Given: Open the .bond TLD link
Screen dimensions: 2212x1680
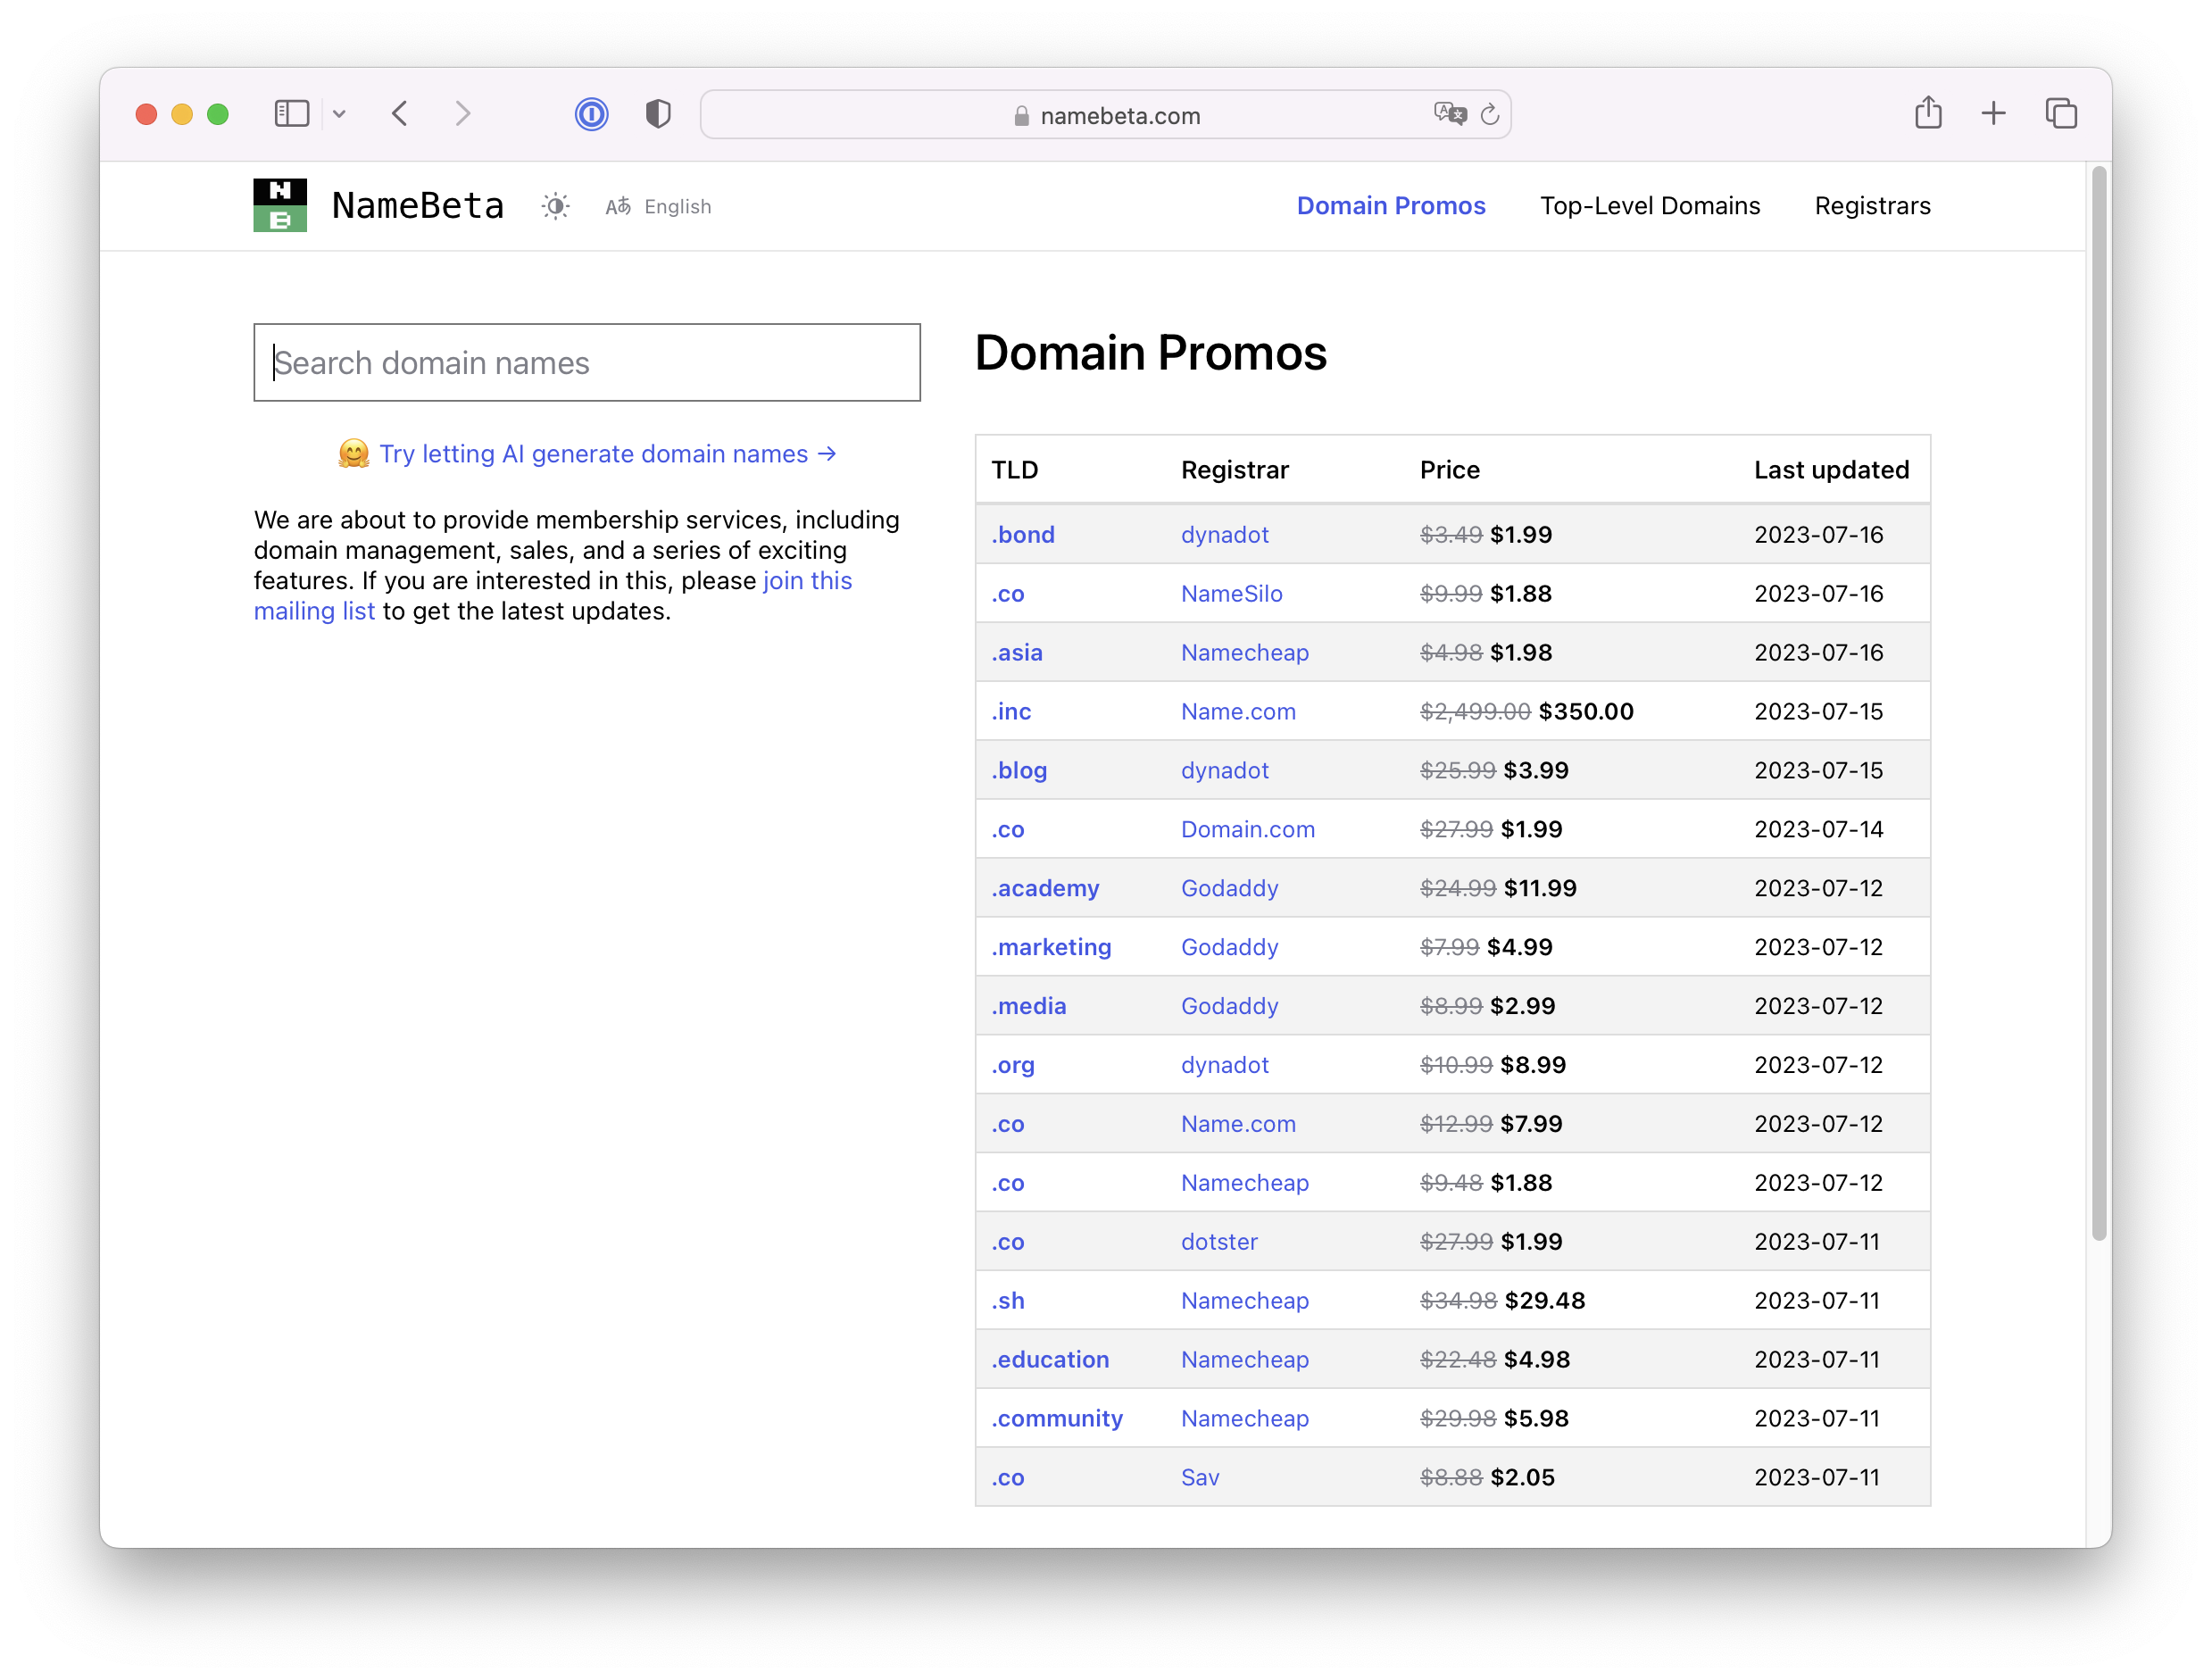Looking at the screenshot, I should [x=1023, y=535].
